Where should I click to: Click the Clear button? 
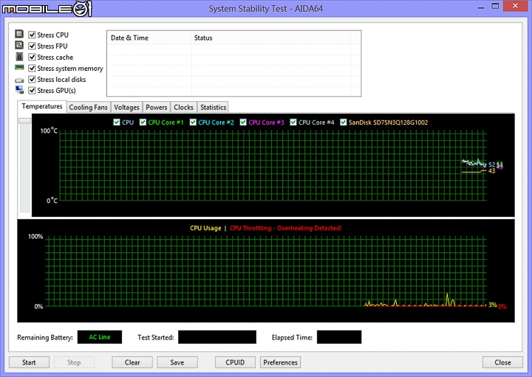132,362
